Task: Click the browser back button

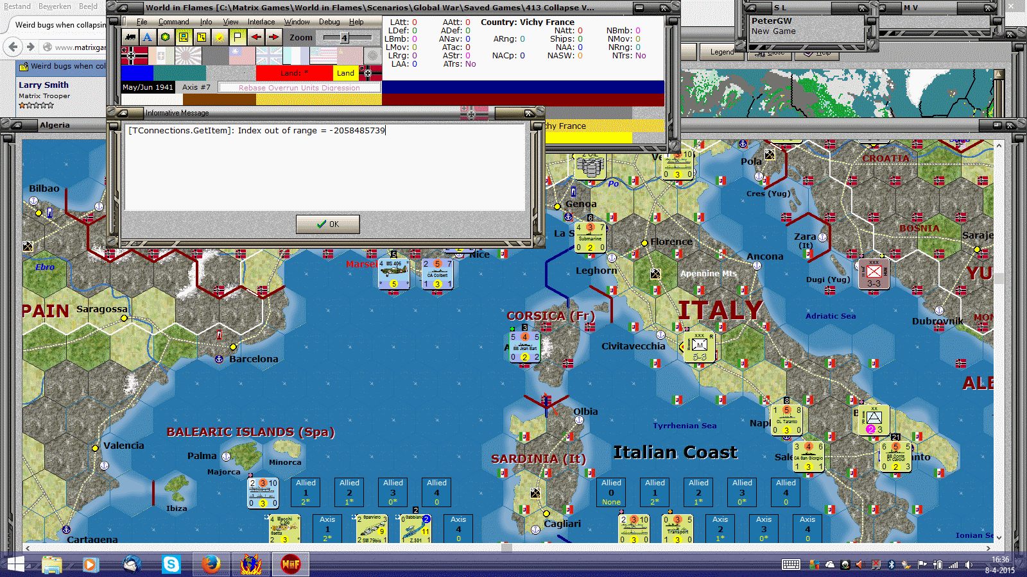Action: coord(13,46)
